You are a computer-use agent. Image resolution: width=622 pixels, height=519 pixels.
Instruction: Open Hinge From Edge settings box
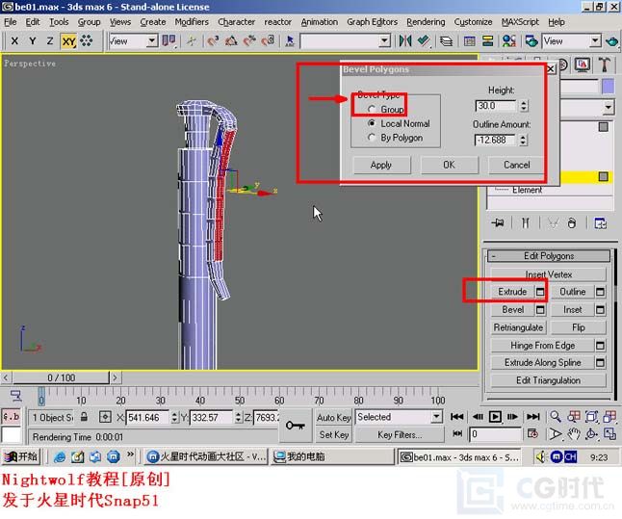click(600, 346)
